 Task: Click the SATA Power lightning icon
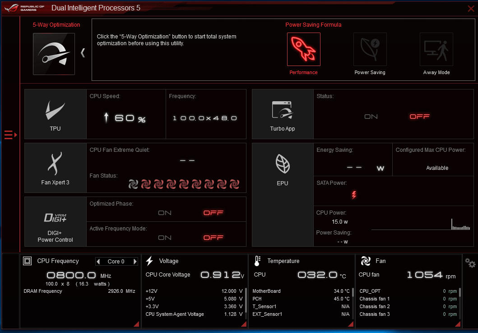click(x=354, y=195)
